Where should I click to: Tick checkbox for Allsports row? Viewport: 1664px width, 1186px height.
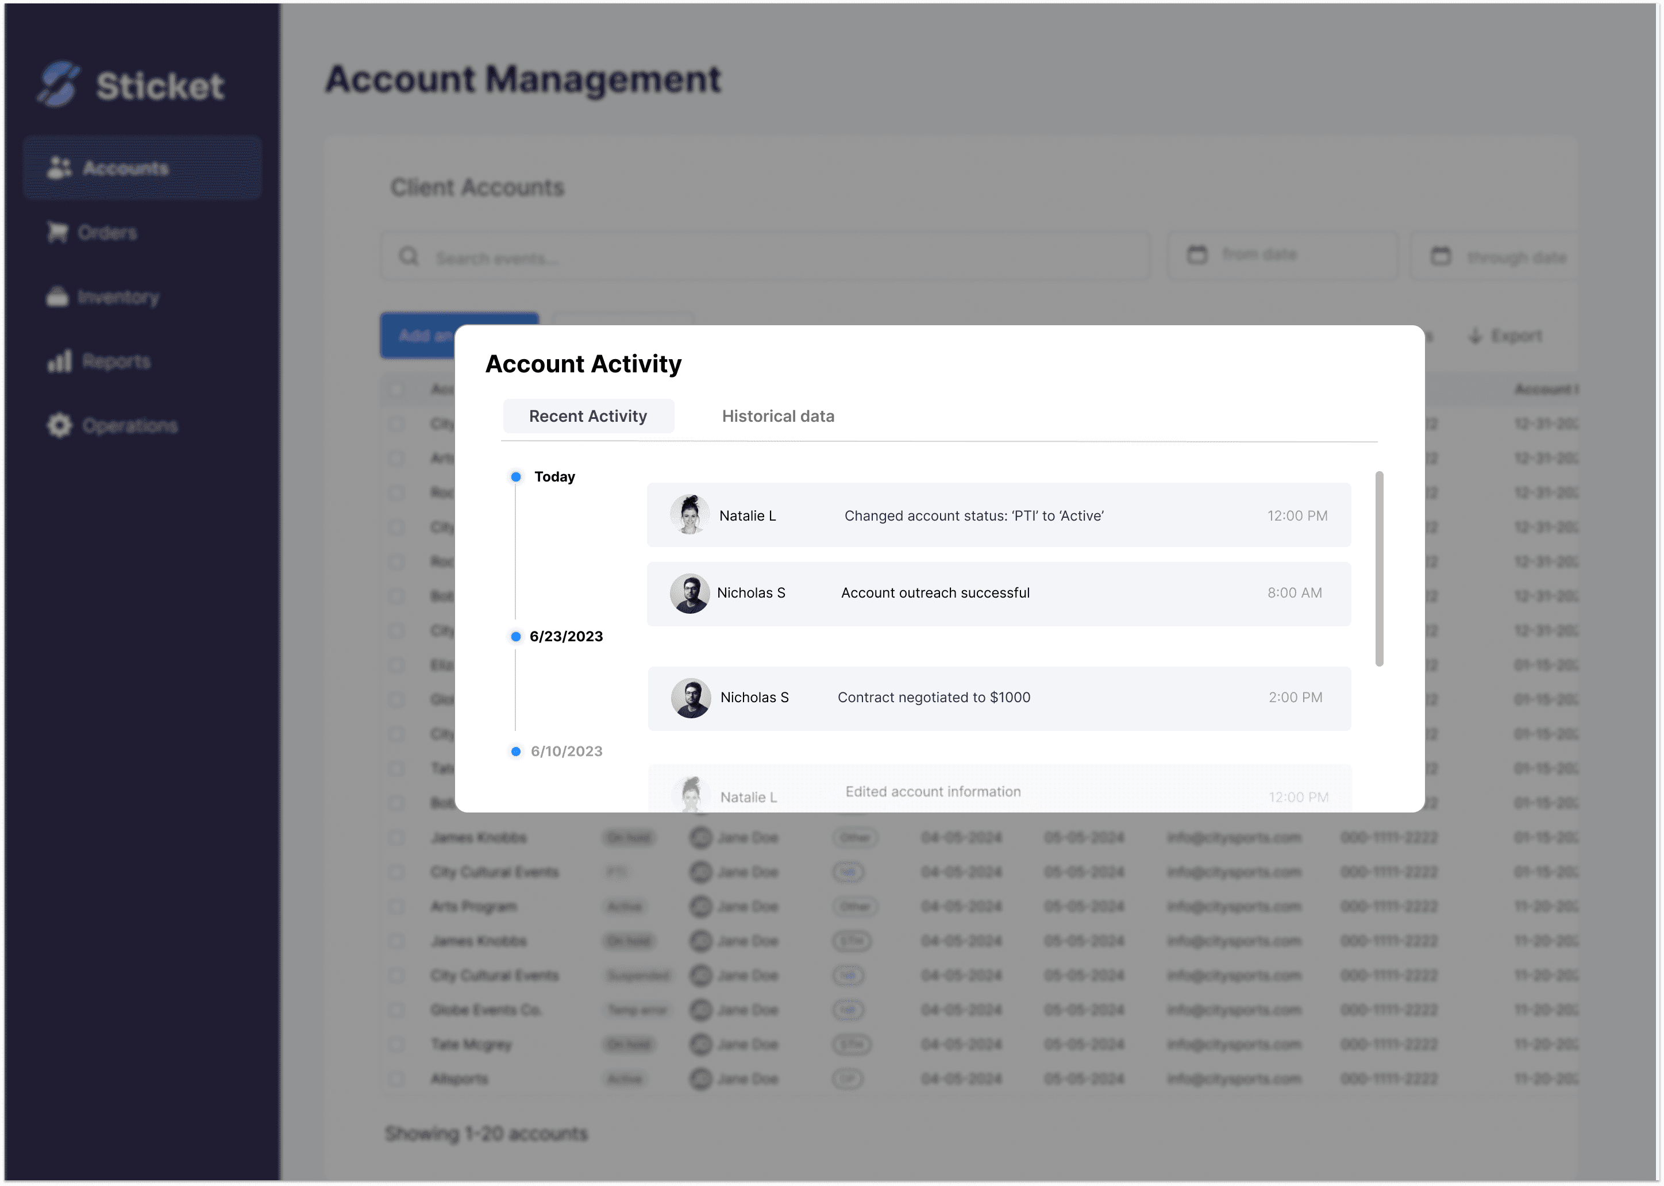click(396, 1079)
